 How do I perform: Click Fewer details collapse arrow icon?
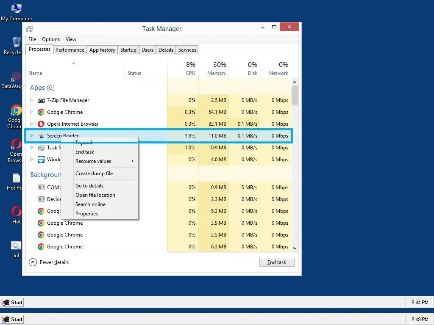point(33,262)
